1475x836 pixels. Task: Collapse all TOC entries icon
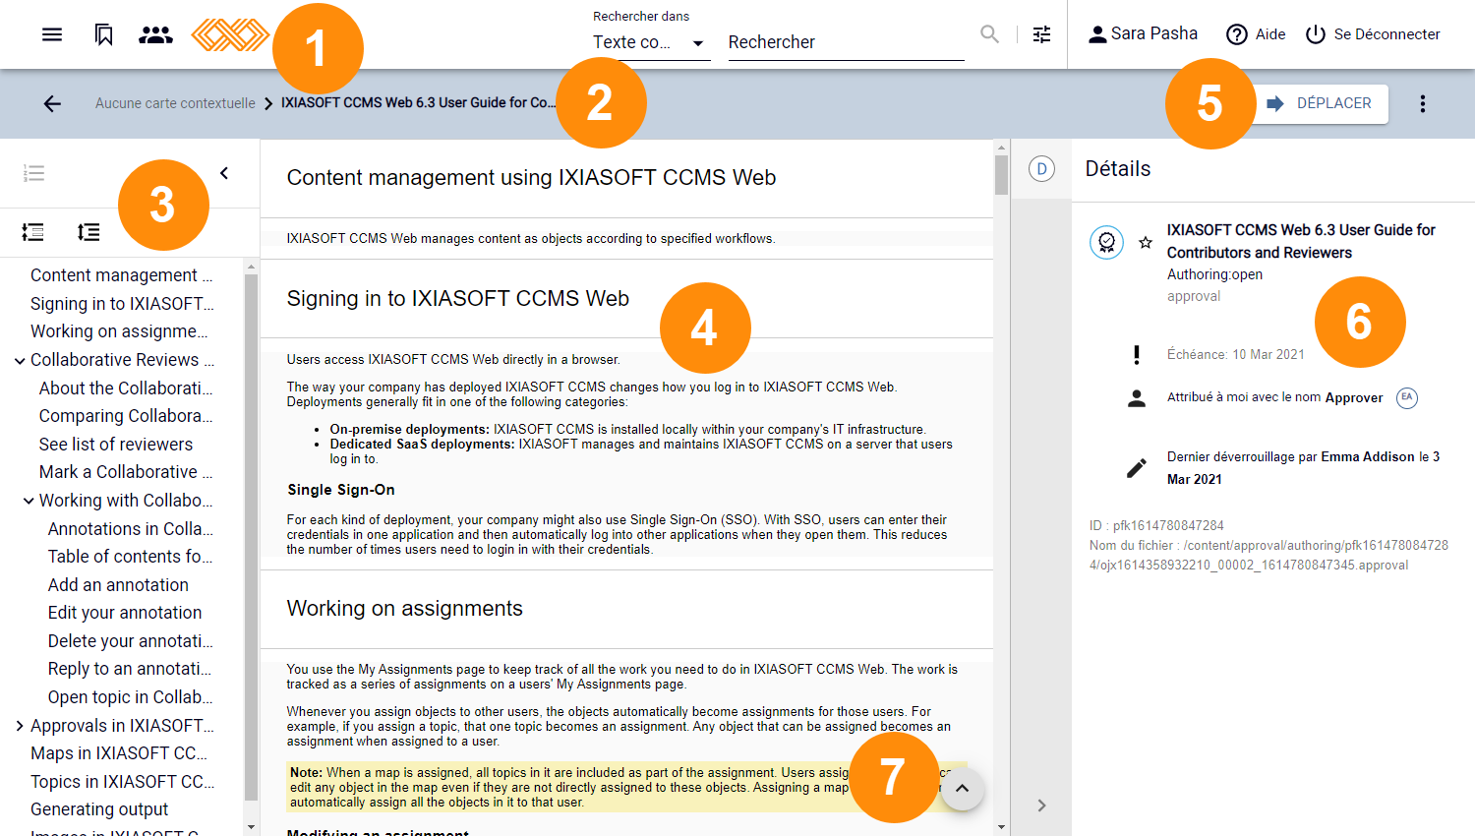point(32,232)
